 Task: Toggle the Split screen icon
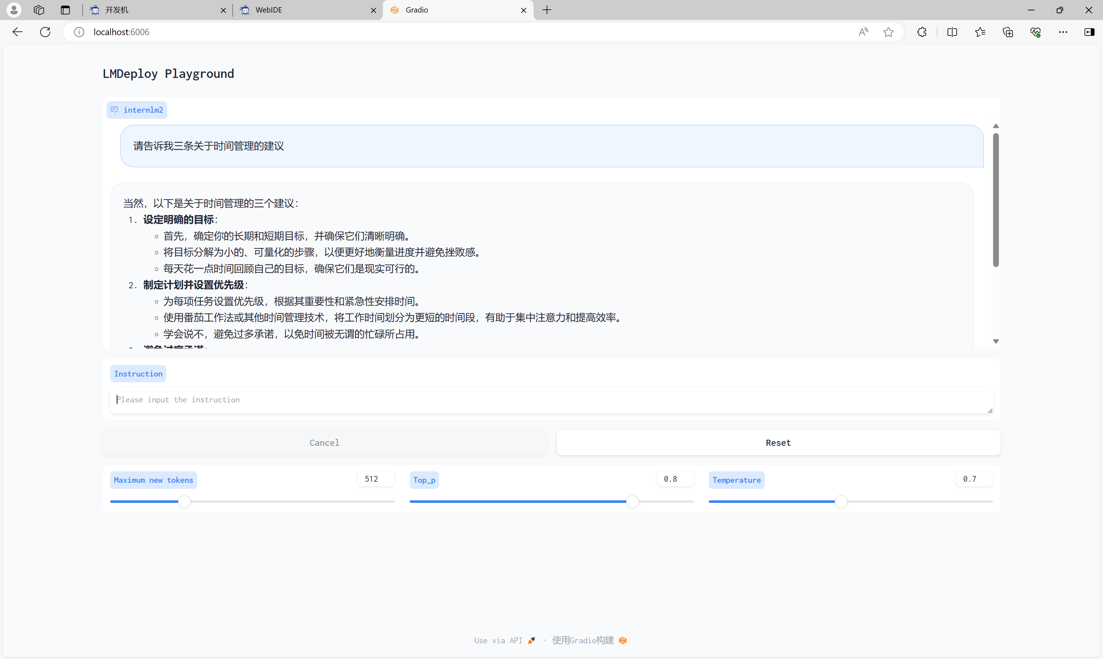click(952, 32)
